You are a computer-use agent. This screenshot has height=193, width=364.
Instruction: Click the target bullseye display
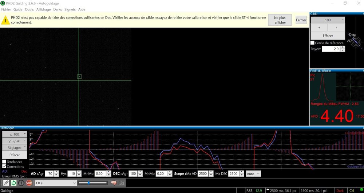[x=355, y=42]
